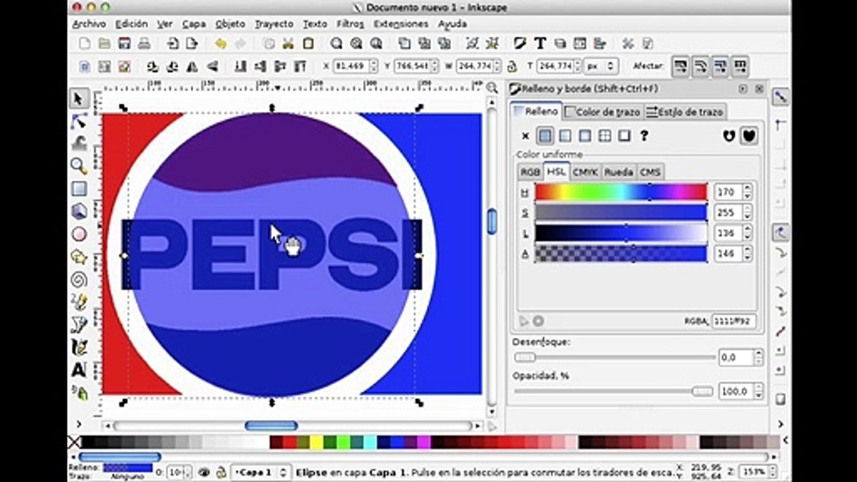Undo the last action
Image resolution: width=857 pixels, height=482 pixels.
tap(220, 44)
